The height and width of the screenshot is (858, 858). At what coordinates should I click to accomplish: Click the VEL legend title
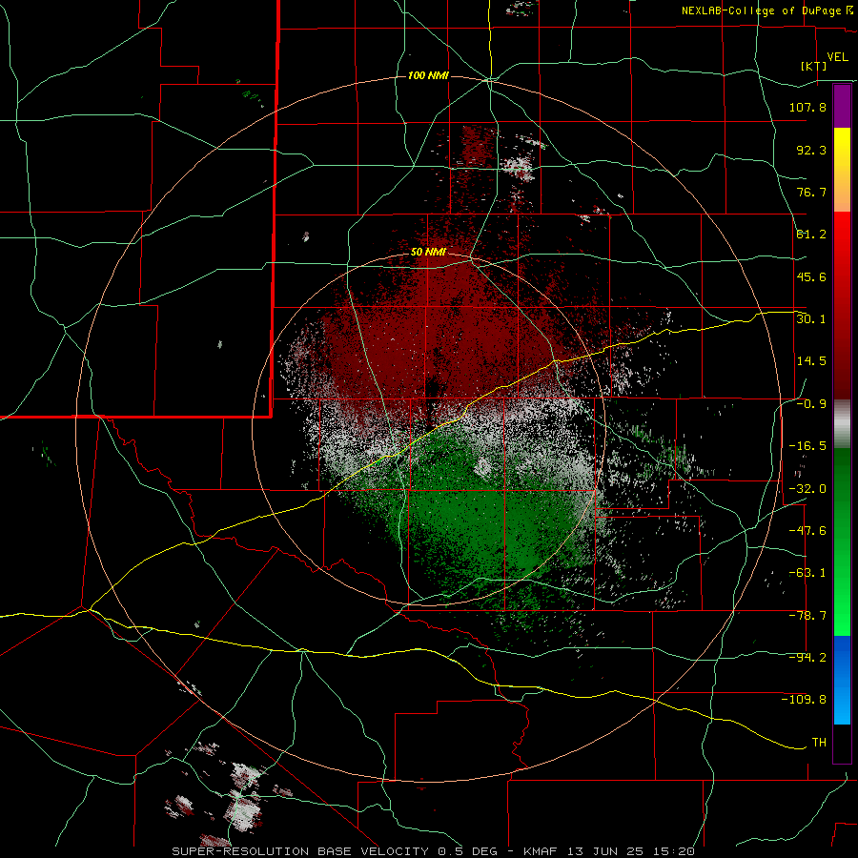coord(837,57)
